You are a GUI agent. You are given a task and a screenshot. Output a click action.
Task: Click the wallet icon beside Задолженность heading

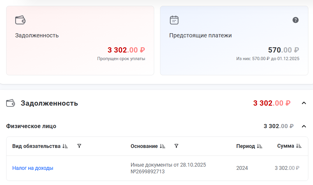pyautogui.click(x=11, y=103)
